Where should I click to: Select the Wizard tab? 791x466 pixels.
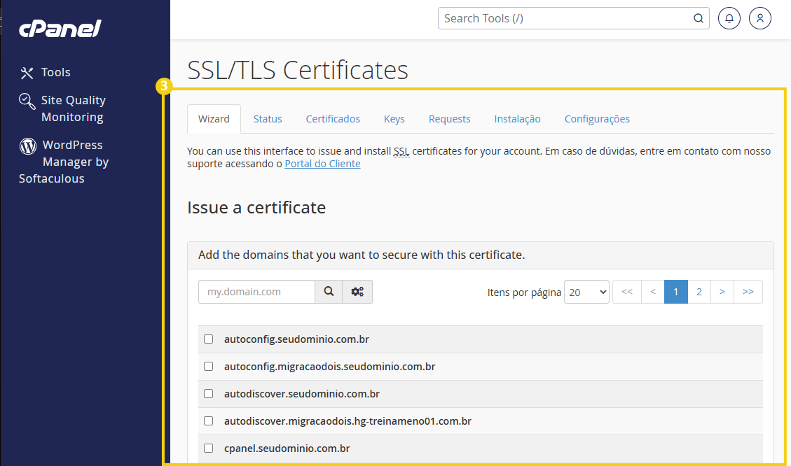coord(214,119)
